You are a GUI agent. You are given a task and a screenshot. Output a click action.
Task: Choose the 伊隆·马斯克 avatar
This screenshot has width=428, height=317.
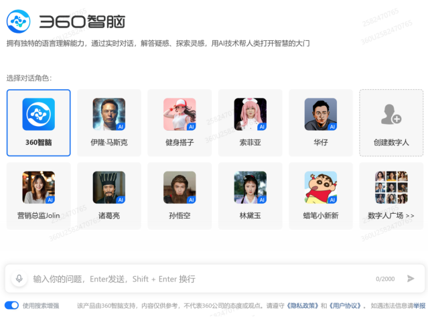click(x=109, y=114)
